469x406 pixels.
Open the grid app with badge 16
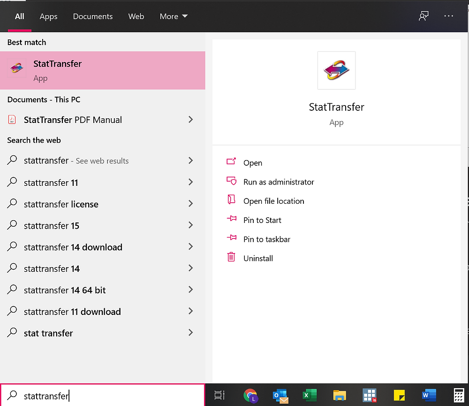[x=370, y=395]
